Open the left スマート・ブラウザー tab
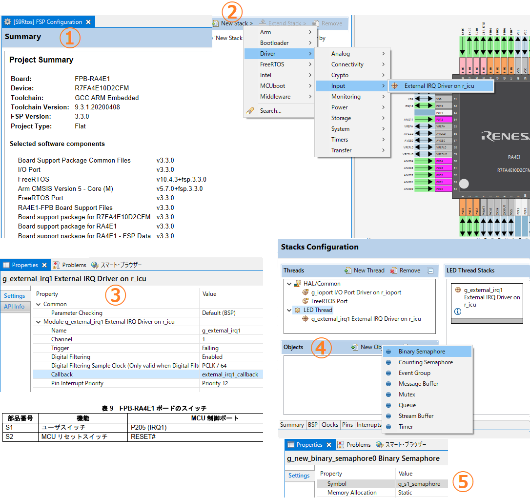Screen dimensions: 530x498 (117, 265)
